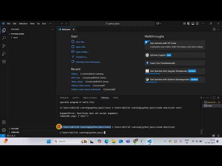Click the terminal vertical scrollbar thumb

coord(202,131)
